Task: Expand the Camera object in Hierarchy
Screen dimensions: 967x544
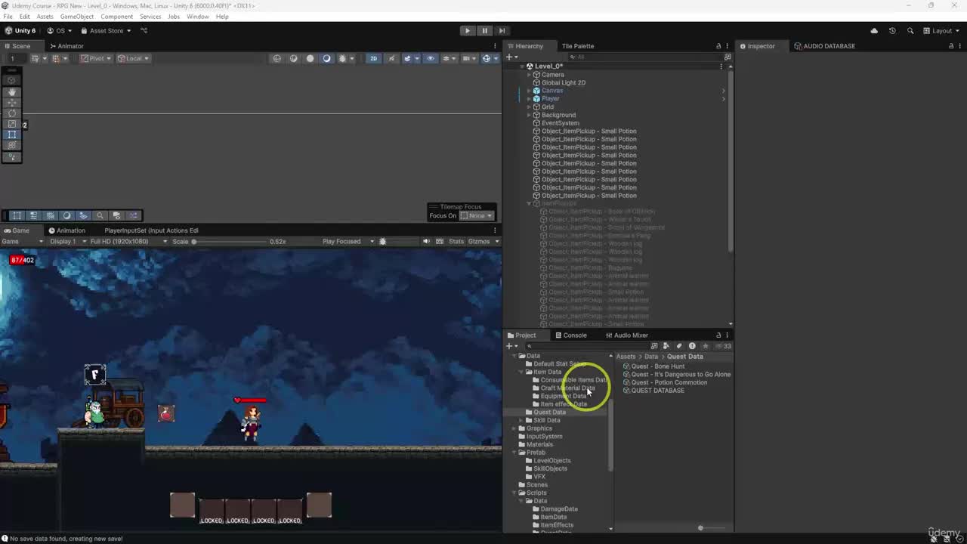Action: (x=529, y=75)
